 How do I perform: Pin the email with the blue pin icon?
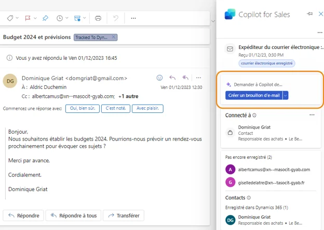[45, 18]
